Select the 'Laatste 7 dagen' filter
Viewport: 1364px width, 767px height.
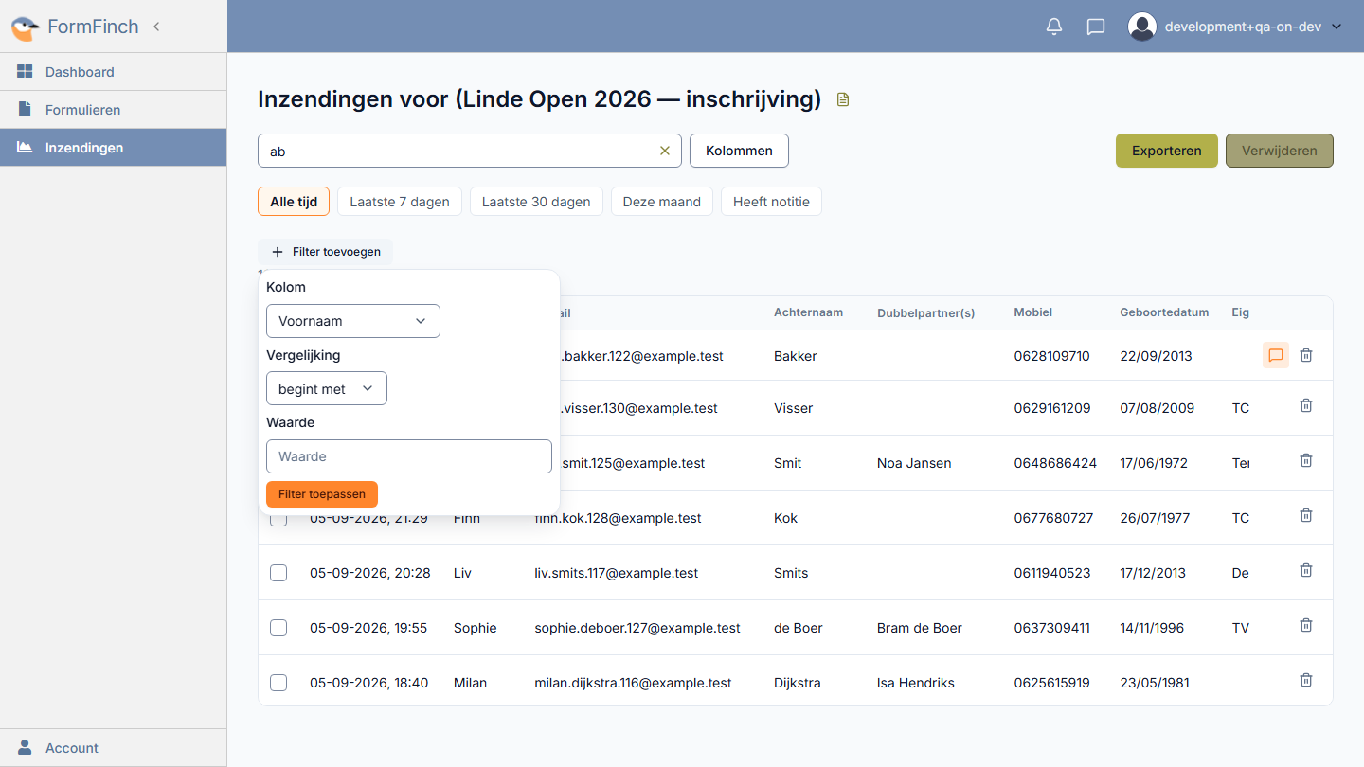click(x=400, y=202)
